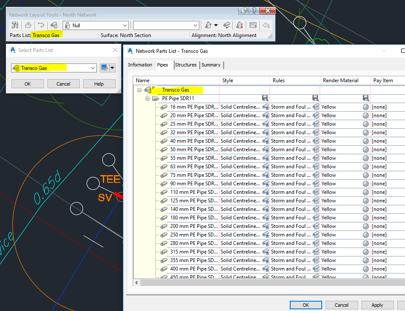This screenshot has height=311, width=405.
Task: Collapse the PE Pipe SDR11 tree node
Action: tap(147, 98)
